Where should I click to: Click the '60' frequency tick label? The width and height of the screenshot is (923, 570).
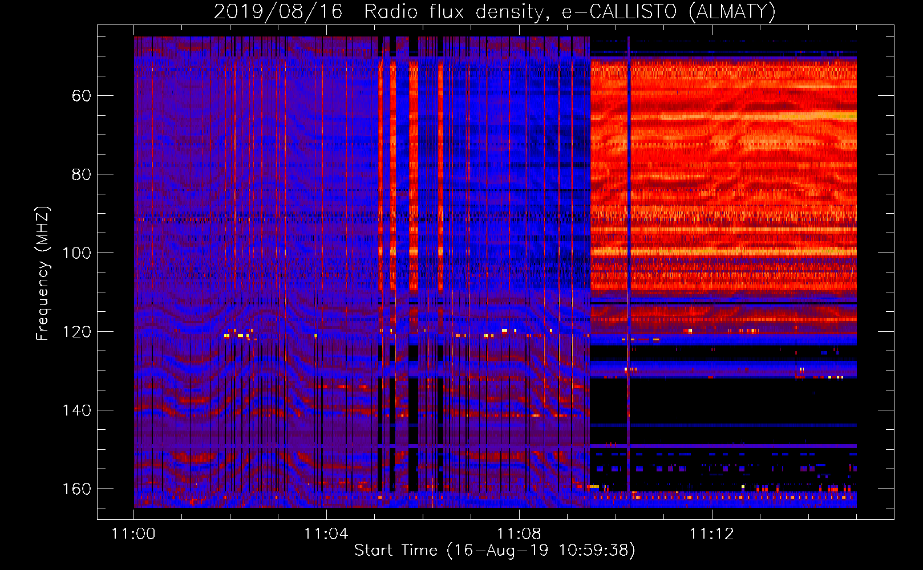tap(81, 96)
